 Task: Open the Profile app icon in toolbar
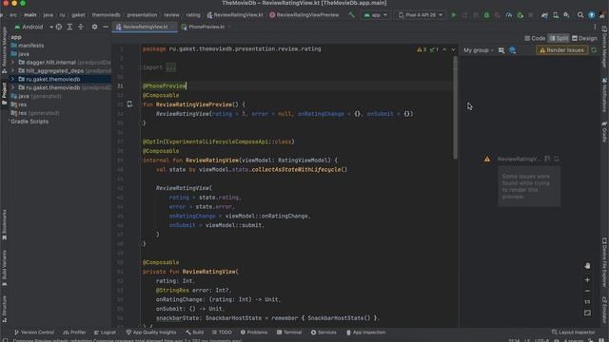[509, 15]
